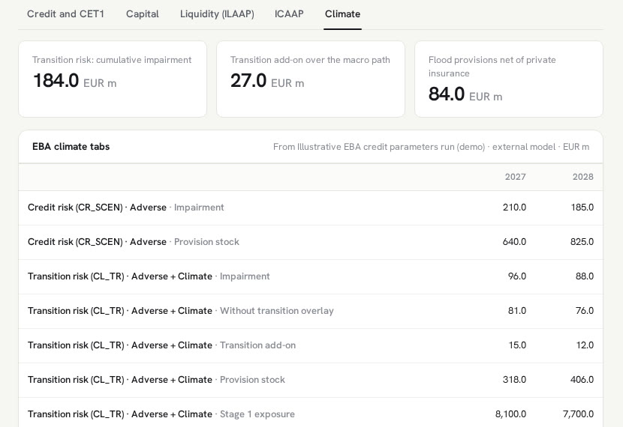
Task: Select the ICAAP tab
Action: [289, 14]
